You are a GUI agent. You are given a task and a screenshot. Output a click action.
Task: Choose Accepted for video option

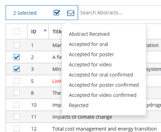(x=90, y=65)
